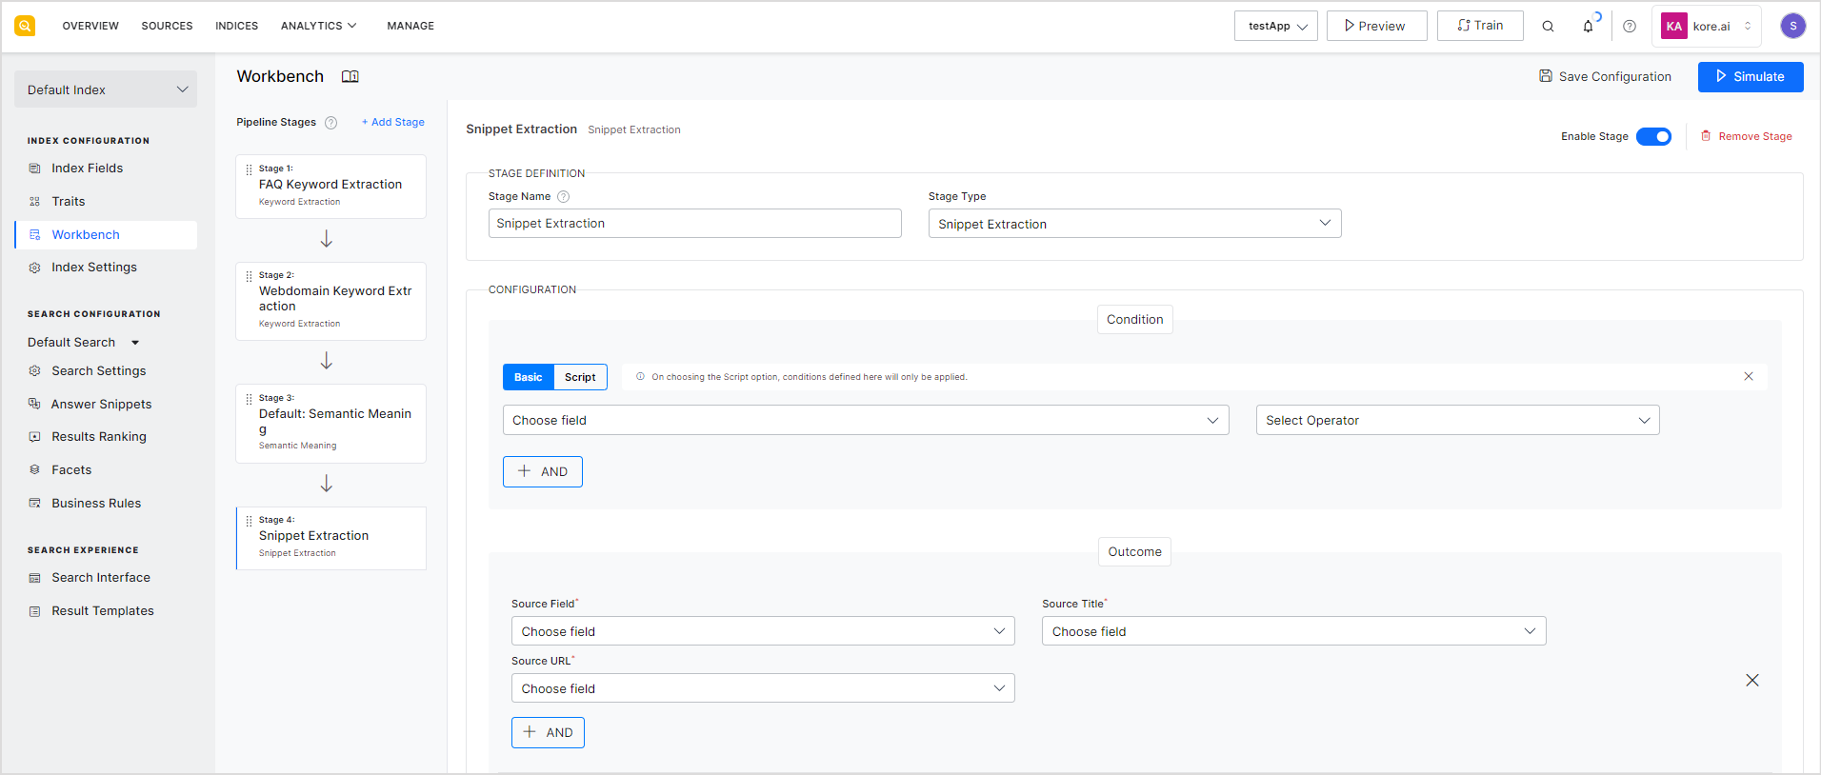Click the Simulate button

coord(1751,77)
